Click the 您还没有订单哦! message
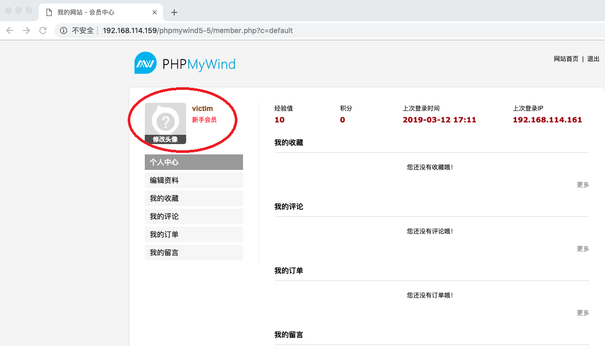605x346 pixels. click(x=430, y=295)
